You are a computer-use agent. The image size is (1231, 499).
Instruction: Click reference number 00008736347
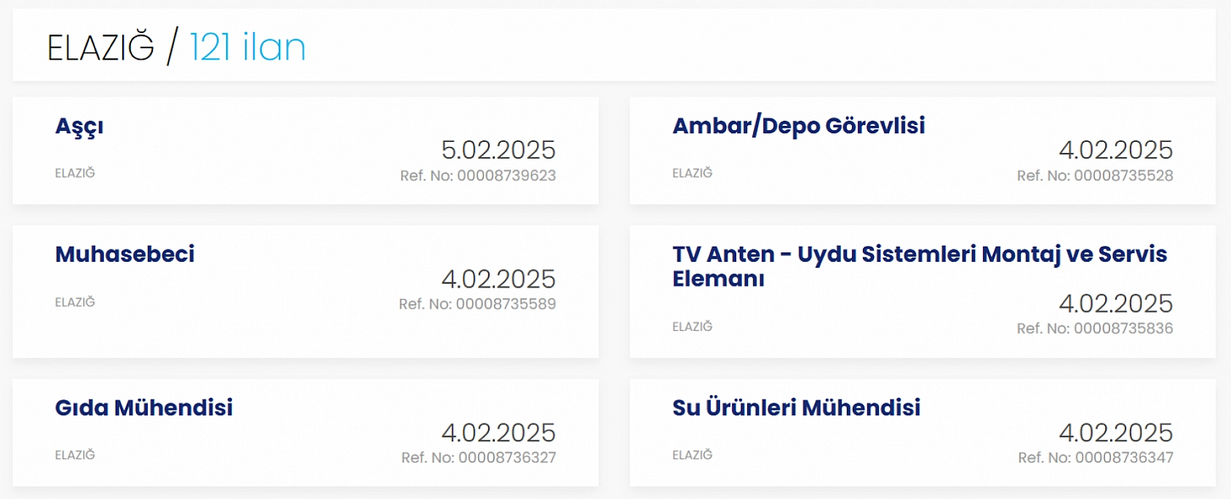(x=1096, y=458)
